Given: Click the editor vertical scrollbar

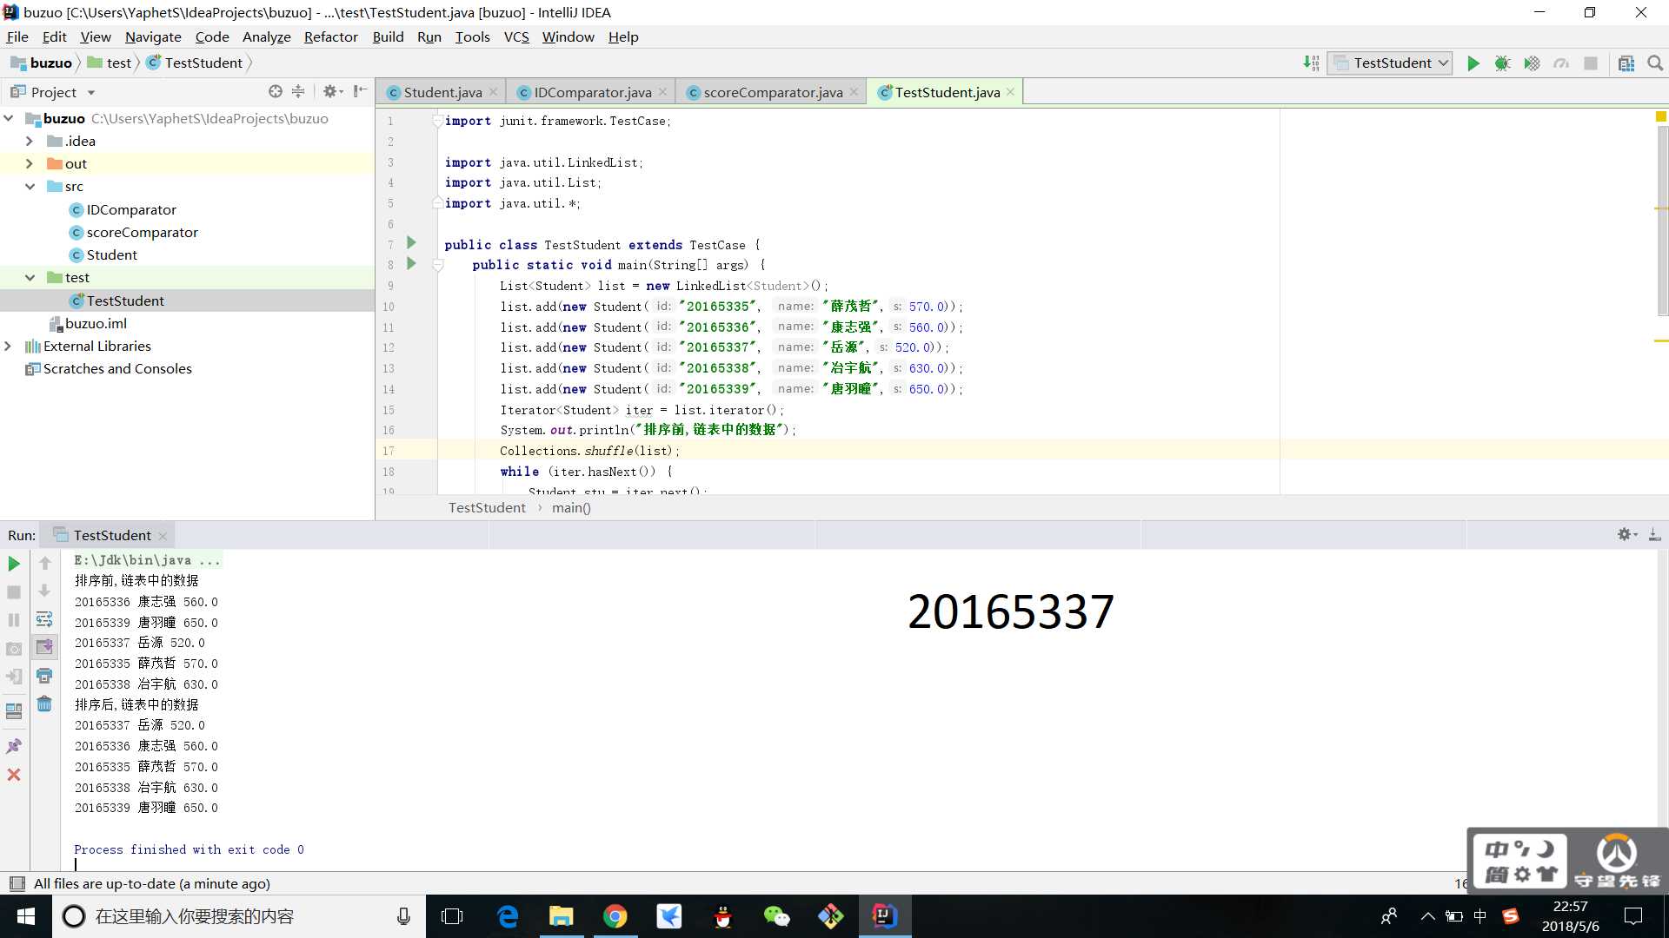Looking at the screenshot, I should click(1662, 221).
